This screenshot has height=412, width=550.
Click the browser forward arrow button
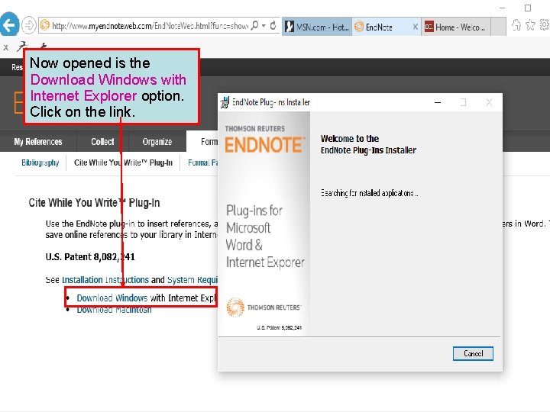[x=29, y=25]
